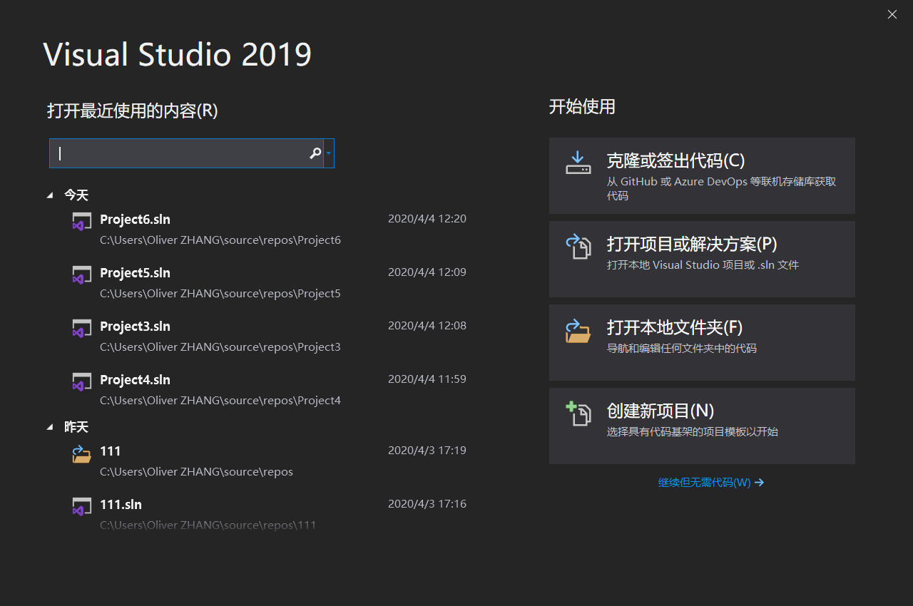The height and width of the screenshot is (606, 913).
Task: Collapse the 今天 group
Action: pyautogui.click(x=50, y=195)
